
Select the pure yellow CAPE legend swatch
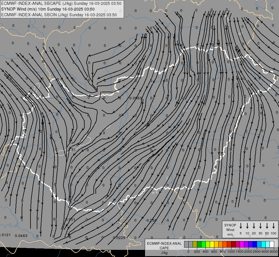pos(212,244)
